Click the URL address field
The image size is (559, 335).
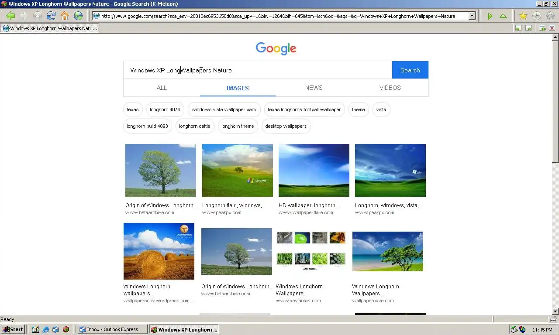point(280,16)
